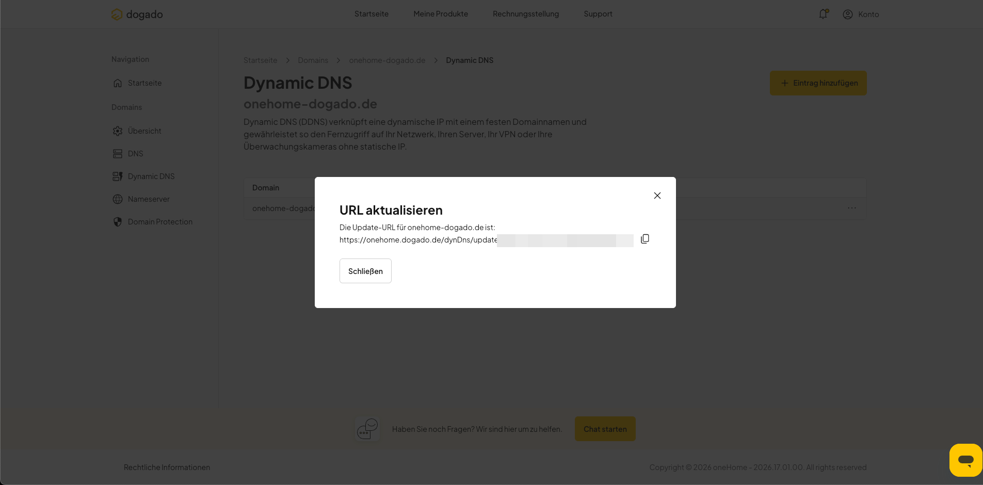Open the Support menu item
This screenshot has width=983, height=485.
[x=598, y=14]
